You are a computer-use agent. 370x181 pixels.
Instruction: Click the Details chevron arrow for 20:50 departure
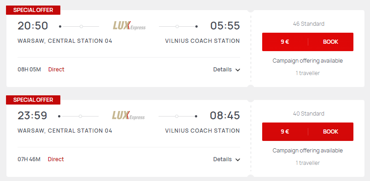(x=238, y=70)
